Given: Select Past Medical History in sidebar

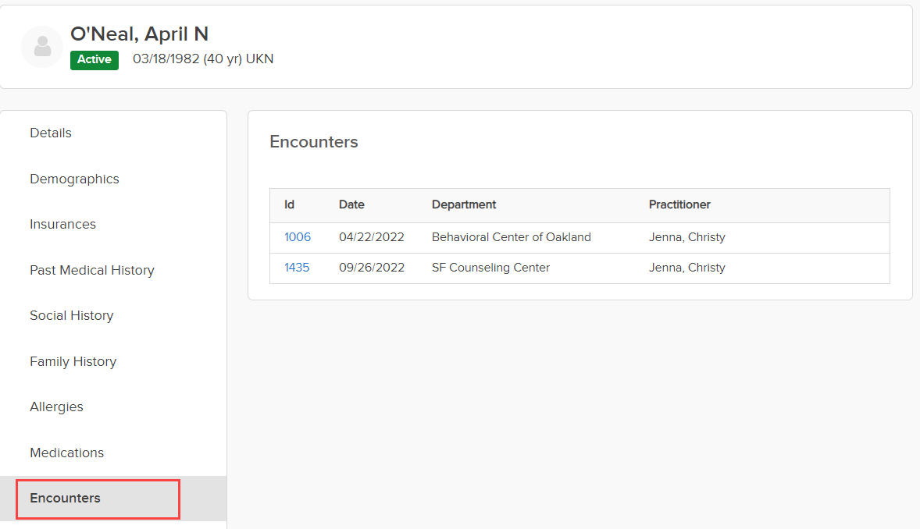Looking at the screenshot, I should click(92, 270).
